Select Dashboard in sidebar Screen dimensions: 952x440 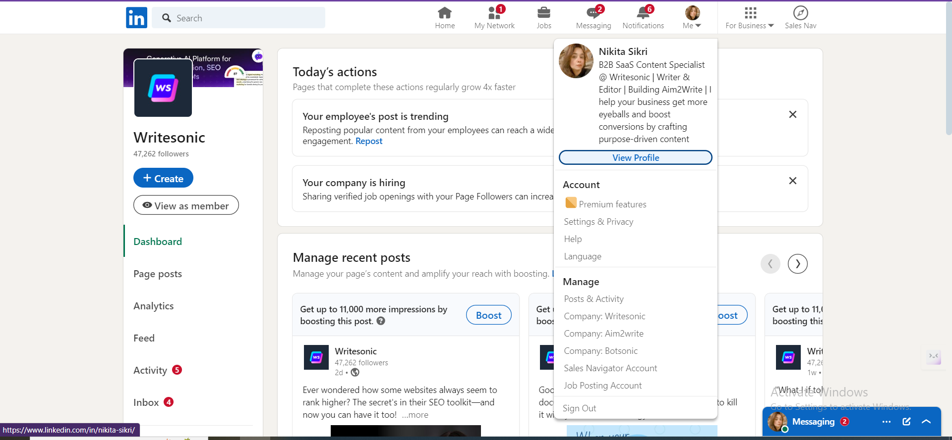click(158, 242)
